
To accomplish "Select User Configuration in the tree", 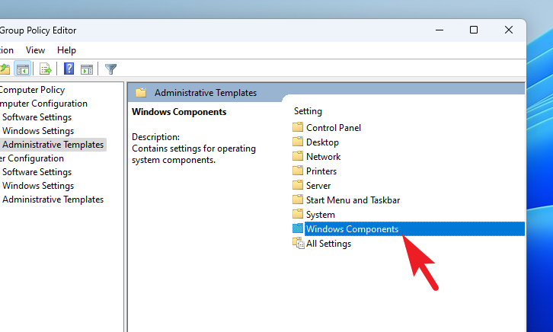I will 32,158.
